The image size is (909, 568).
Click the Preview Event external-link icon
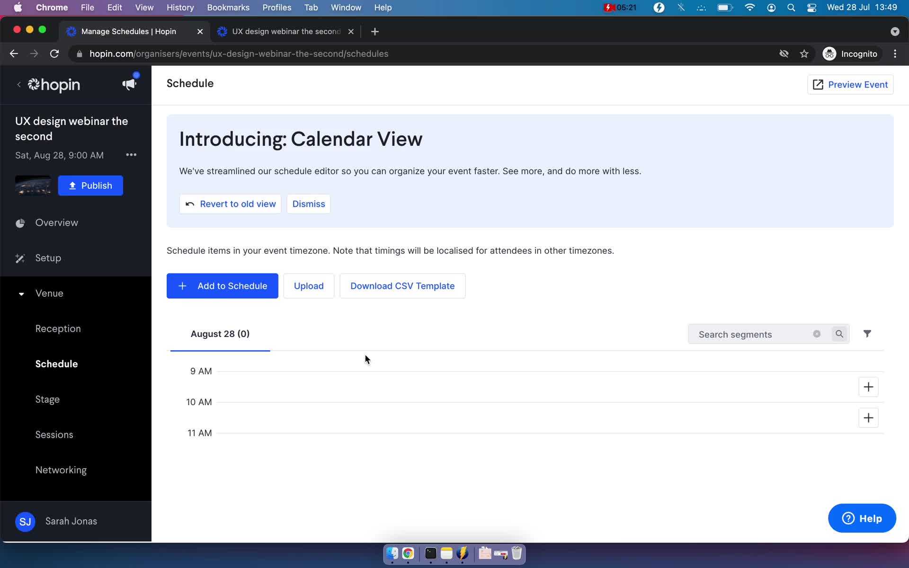tap(818, 85)
